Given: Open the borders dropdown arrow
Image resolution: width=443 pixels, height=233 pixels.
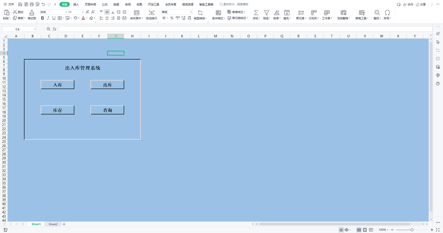Looking at the screenshot, I should (63, 18).
